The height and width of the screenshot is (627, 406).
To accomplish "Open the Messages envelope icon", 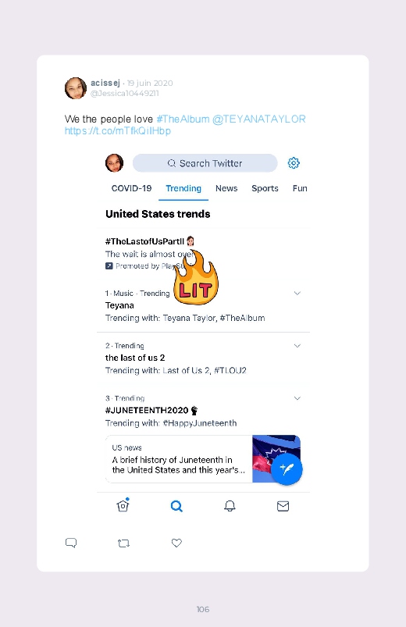I will click(283, 506).
